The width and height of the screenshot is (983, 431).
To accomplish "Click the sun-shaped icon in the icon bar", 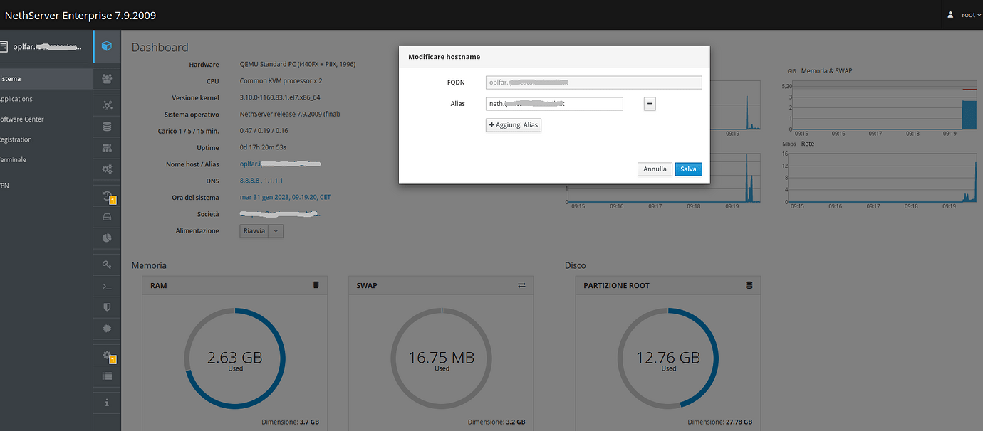I will click(x=107, y=329).
